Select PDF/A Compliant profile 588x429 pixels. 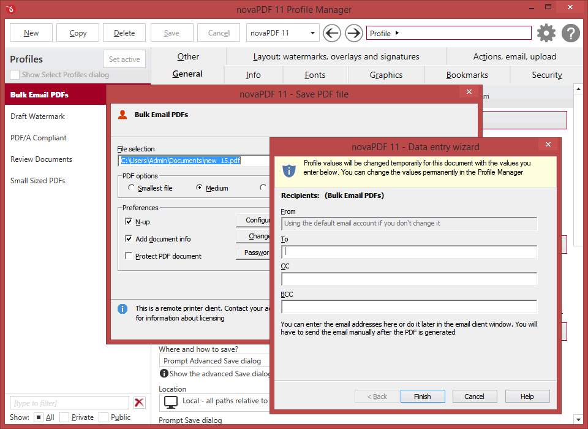click(56, 138)
